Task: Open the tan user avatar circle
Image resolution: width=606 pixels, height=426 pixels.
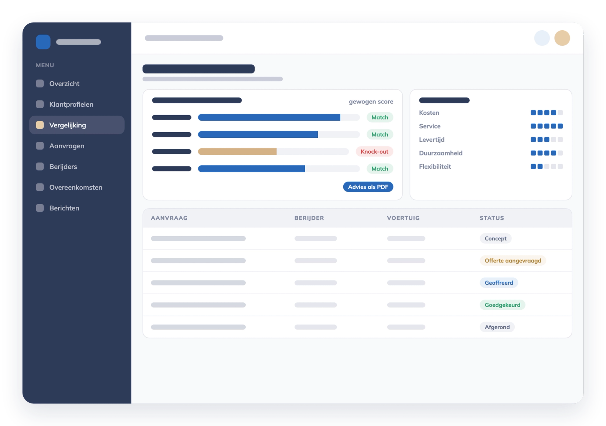Action: point(562,38)
